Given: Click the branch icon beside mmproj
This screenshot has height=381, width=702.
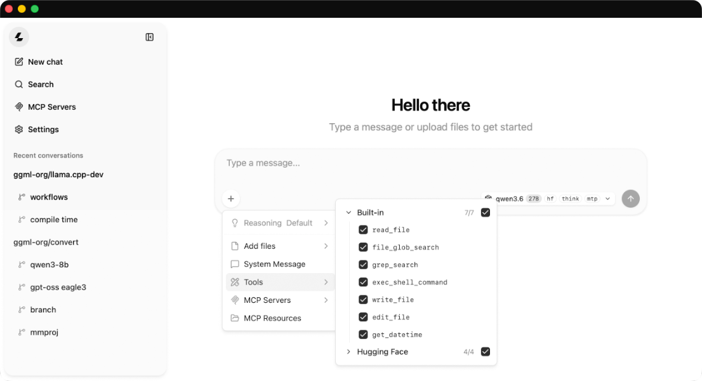Looking at the screenshot, I should coord(22,332).
